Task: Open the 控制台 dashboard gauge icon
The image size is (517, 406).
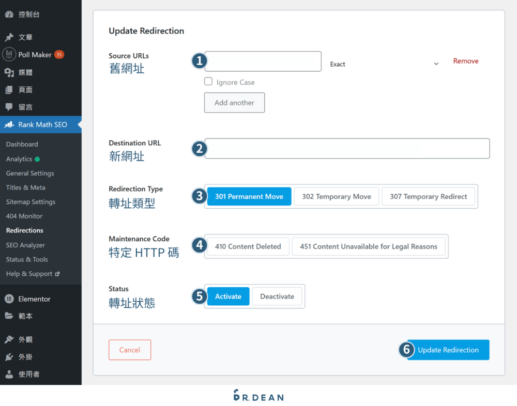Action: click(x=8, y=14)
